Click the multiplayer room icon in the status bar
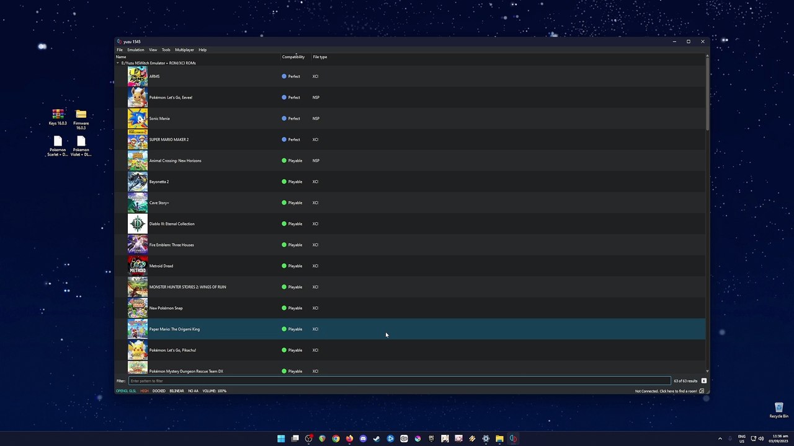 pos(702,391)
